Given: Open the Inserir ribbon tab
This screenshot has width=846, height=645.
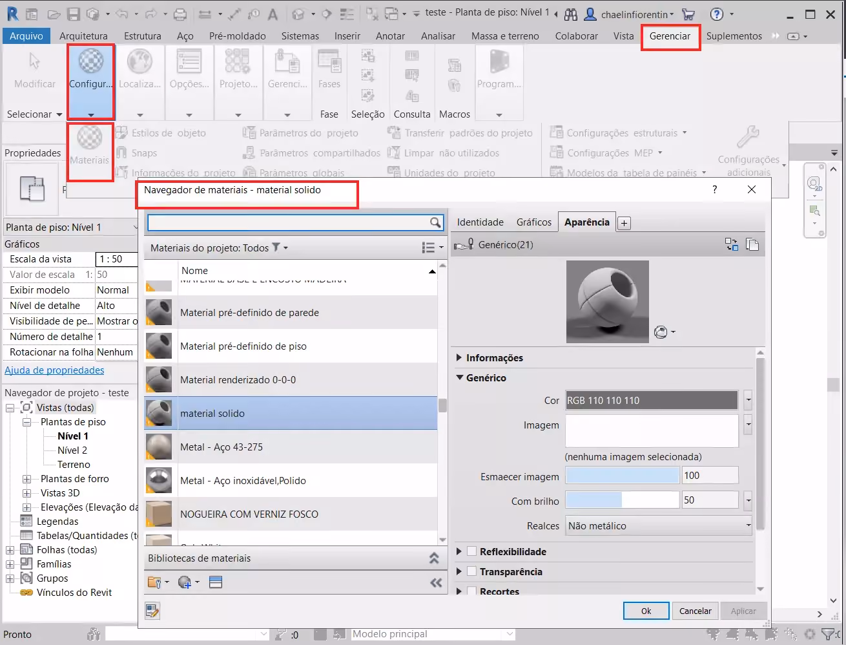Looking at the screenshot, I should point(347,36).
